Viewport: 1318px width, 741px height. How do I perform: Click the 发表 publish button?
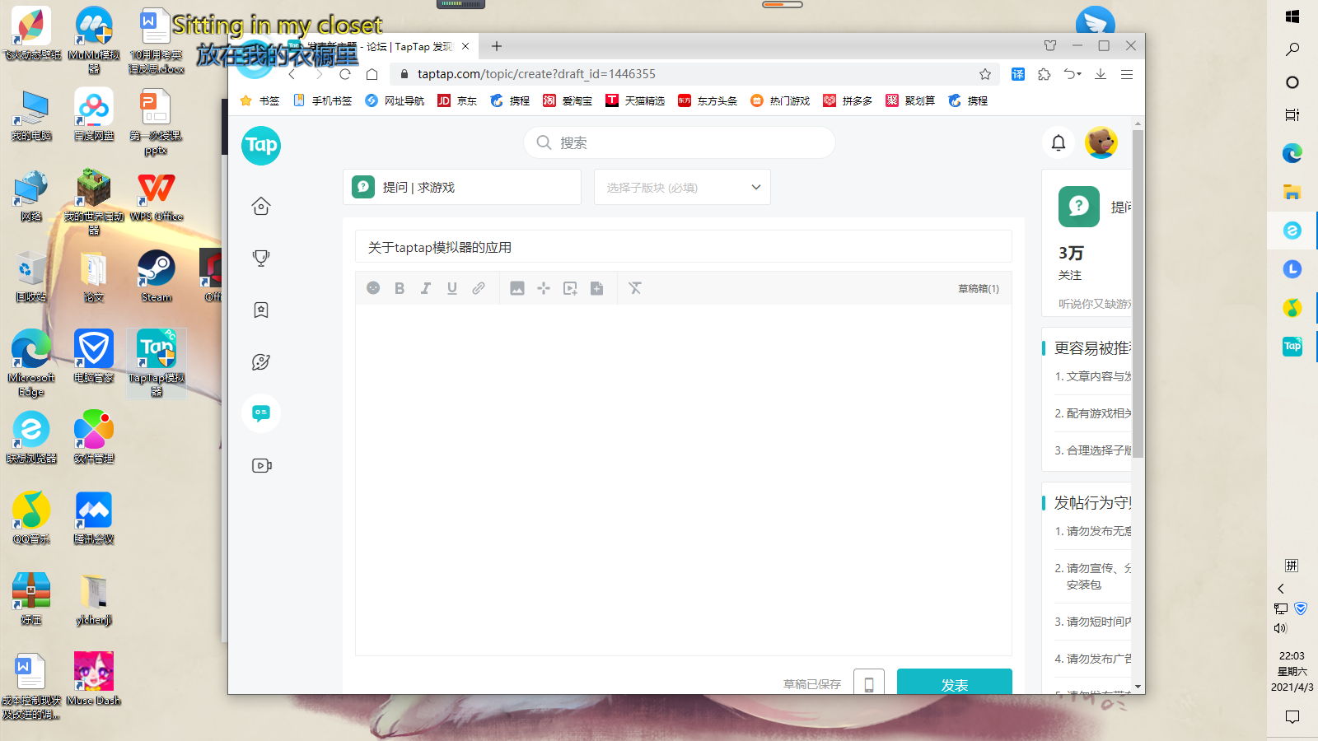tap(955, 682)
